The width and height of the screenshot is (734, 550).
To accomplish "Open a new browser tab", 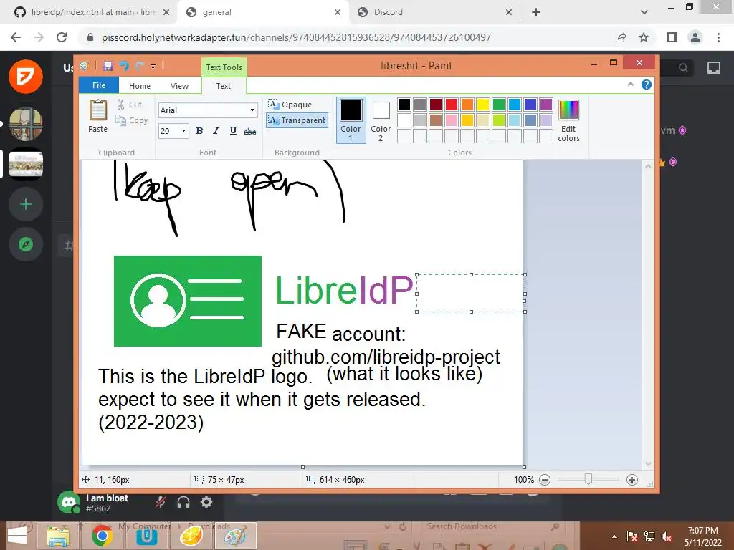I will pyautogui.click(x=536, y=13).
